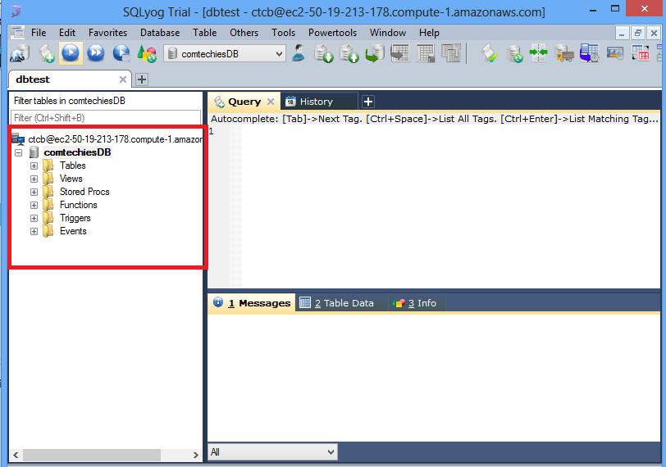Open the comtechiesDB database dropdown in the toolbar
The height and width of the screenshot is (467, 666).
pyautogui.click(x=225, y=54)
